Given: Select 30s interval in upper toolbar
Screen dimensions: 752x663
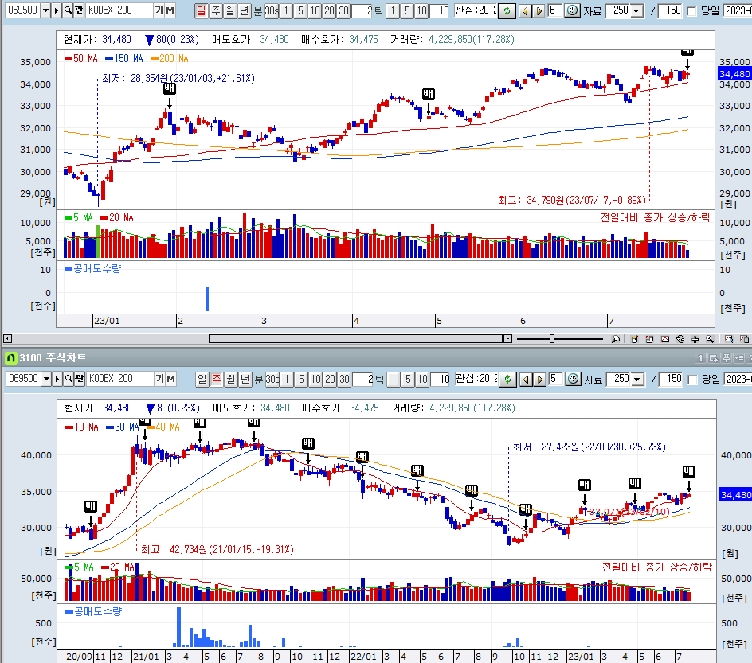Looking at the screenshot, I should pos(272,10).
